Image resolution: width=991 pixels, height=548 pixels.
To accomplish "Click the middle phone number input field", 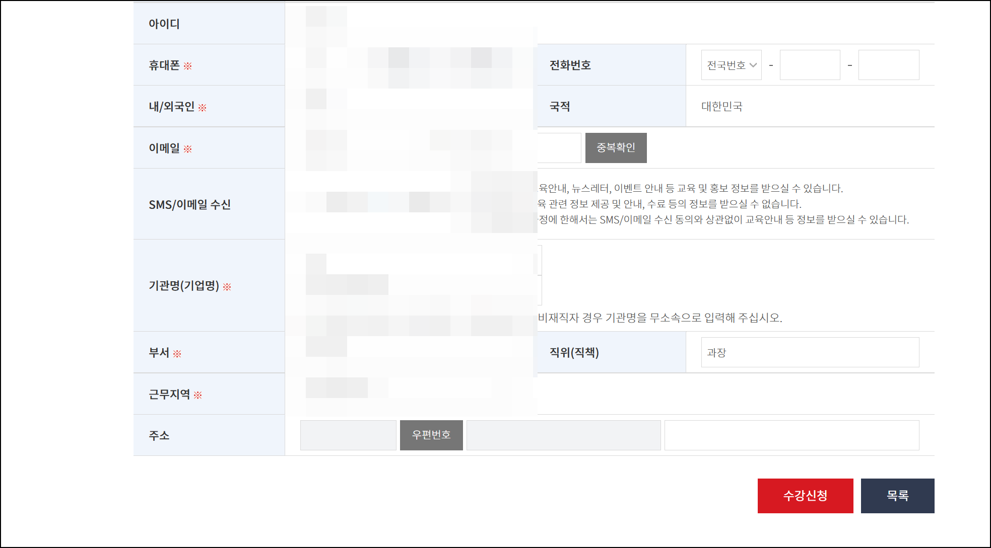I will [810, 65].
